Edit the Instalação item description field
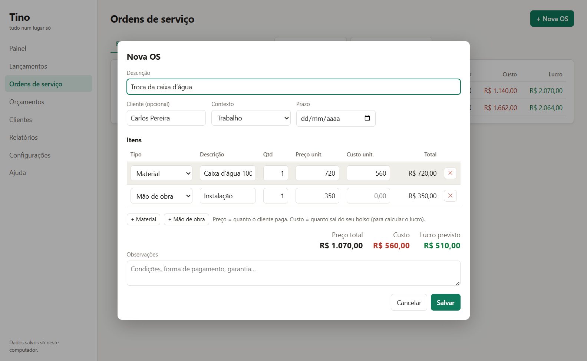This screenshot has width=587, height=361. 228,196
